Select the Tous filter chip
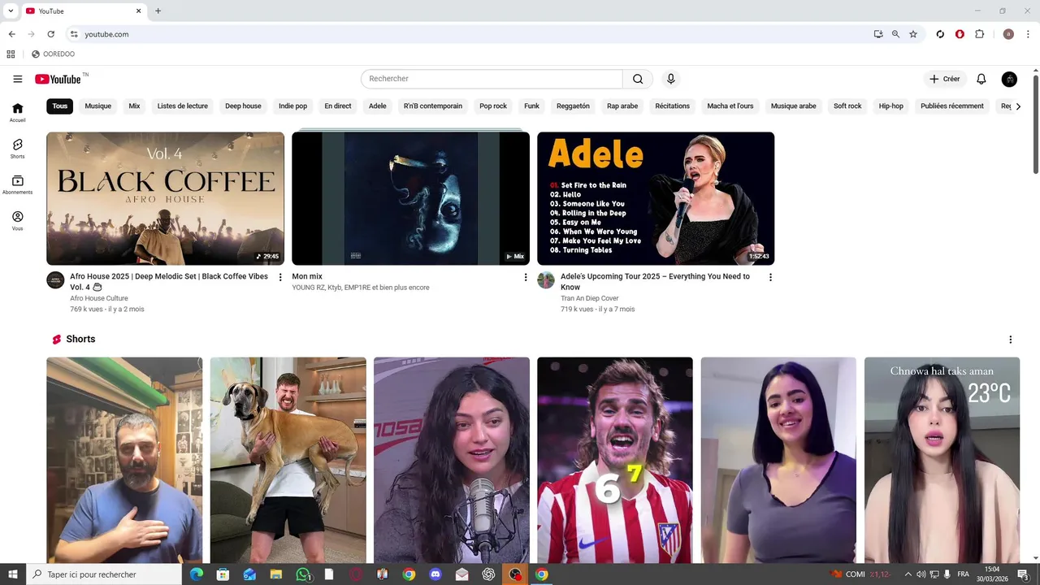The image size is (1040, 585). [60, 106]
